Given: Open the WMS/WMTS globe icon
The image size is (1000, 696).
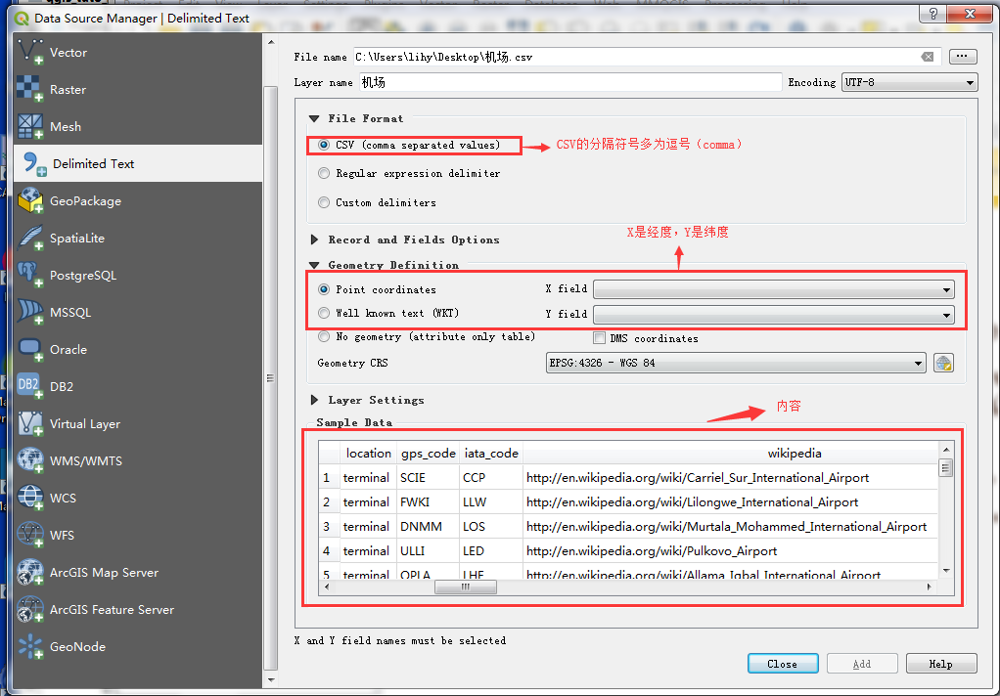Looking at the screenshot, I should 31,461.
